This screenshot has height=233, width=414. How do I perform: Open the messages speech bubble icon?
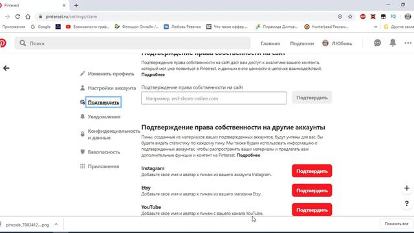377,43
